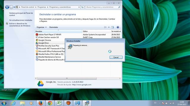Open Windows Media Player from taskbar
Viewport: 190px width, 106px height.
[x=31, y=103]
